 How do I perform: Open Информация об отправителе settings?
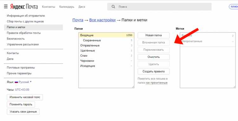click(26, 16)
